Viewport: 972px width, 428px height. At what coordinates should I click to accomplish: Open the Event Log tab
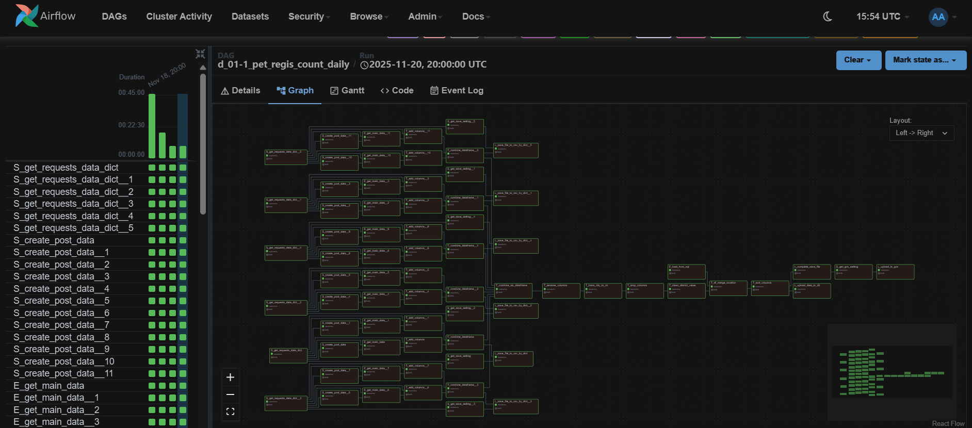pos(457,91)
